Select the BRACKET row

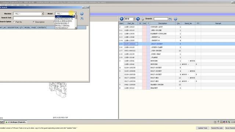177,88
